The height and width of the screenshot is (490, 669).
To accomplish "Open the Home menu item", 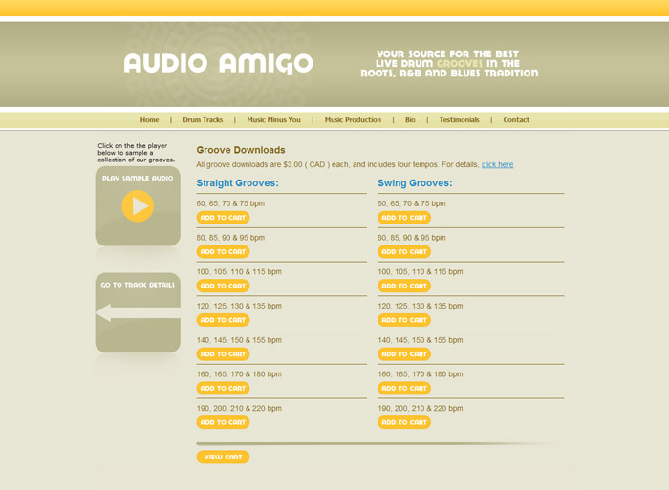I will point(149,119).
